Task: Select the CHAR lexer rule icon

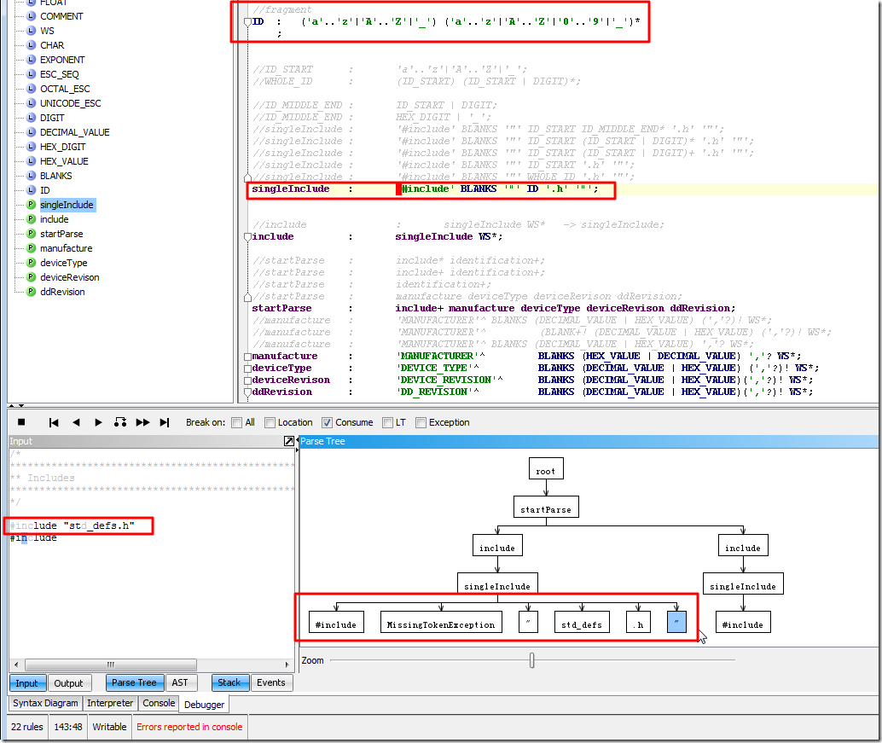Action: (32, 45)
